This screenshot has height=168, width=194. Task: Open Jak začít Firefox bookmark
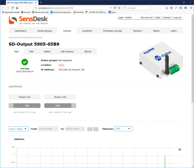(x=26, y=12)
